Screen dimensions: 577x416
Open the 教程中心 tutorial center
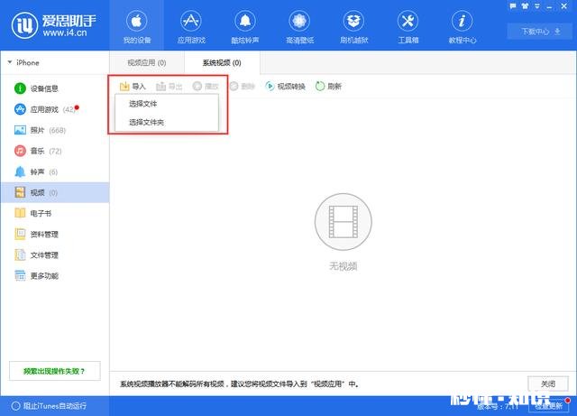coord(463,26)
